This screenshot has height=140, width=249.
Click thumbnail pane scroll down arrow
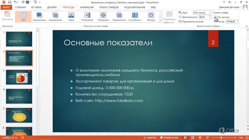click(x=38, y=134)
